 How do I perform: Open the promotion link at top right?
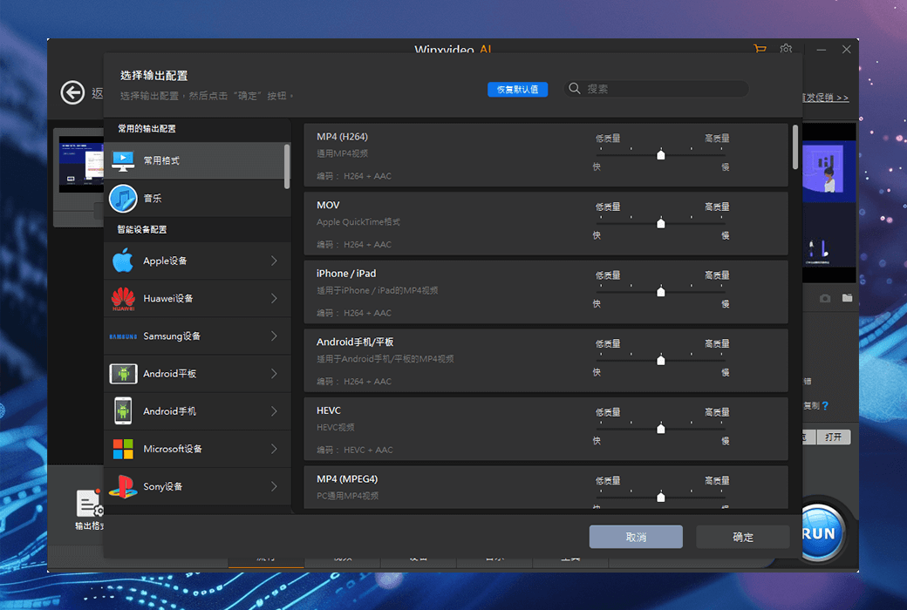tap(825, 98)
